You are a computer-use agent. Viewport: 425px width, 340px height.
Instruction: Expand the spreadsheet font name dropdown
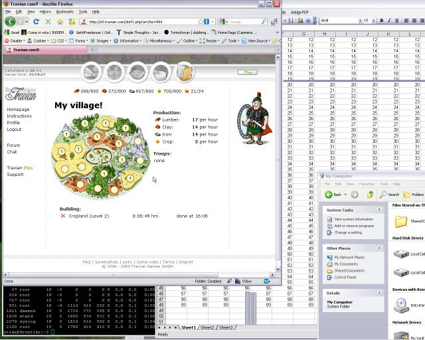tap(360, 21)
